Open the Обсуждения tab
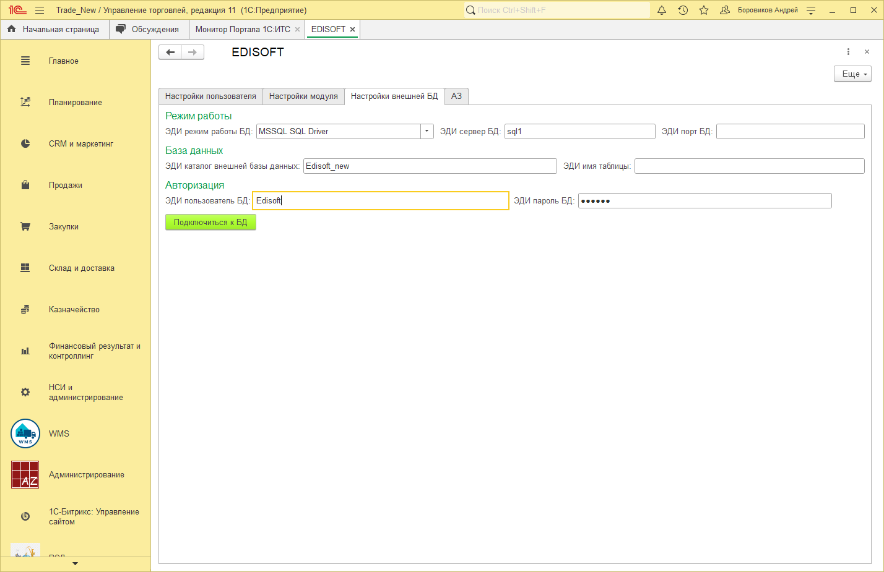The height and width of the screenshot is (572, 884). coord(155,30)
